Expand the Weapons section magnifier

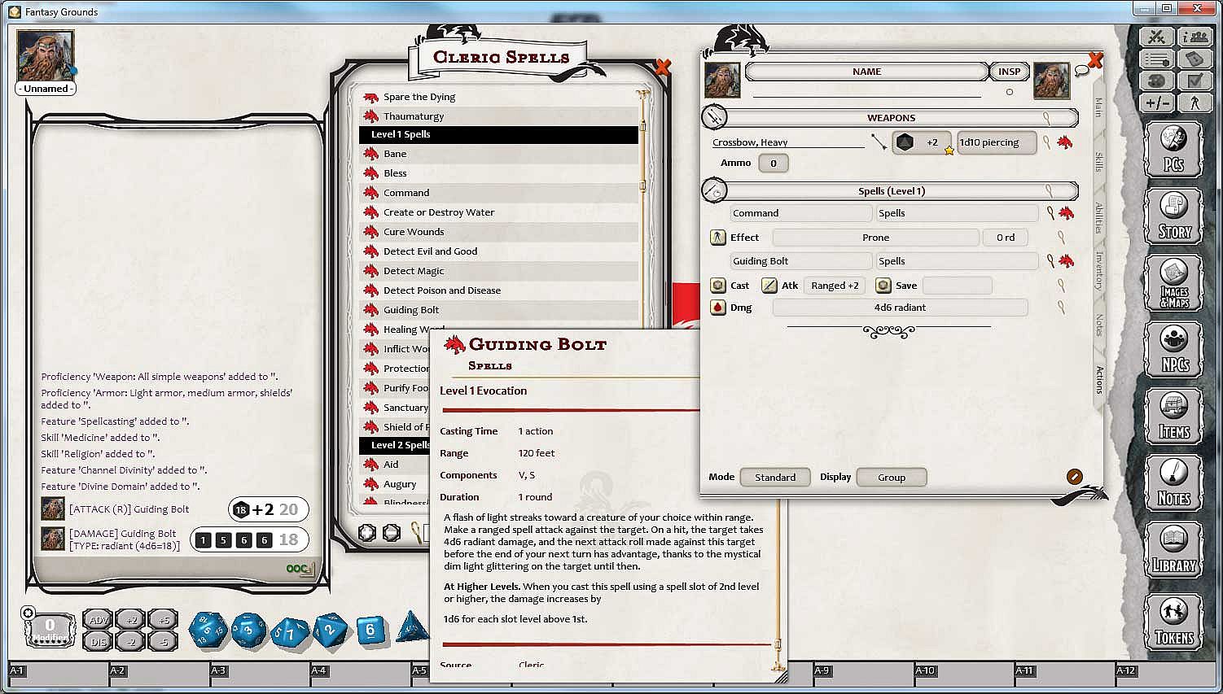pos(1047,118)
